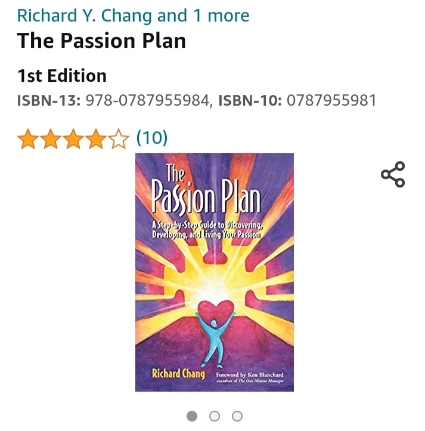Click the third orange rating star
The width and height of the screenshot is (425, 431).
click(73, 139)
